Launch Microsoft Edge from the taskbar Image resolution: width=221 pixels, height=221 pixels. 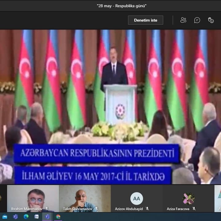click(x=26, y=217)
